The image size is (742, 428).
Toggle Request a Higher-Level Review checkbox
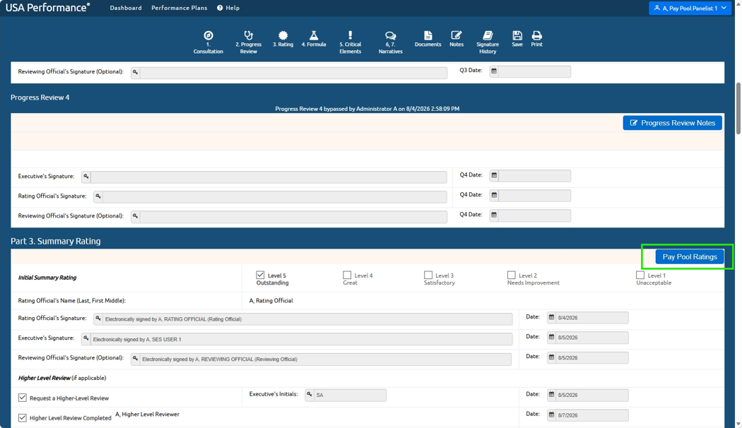pos(22,398)
